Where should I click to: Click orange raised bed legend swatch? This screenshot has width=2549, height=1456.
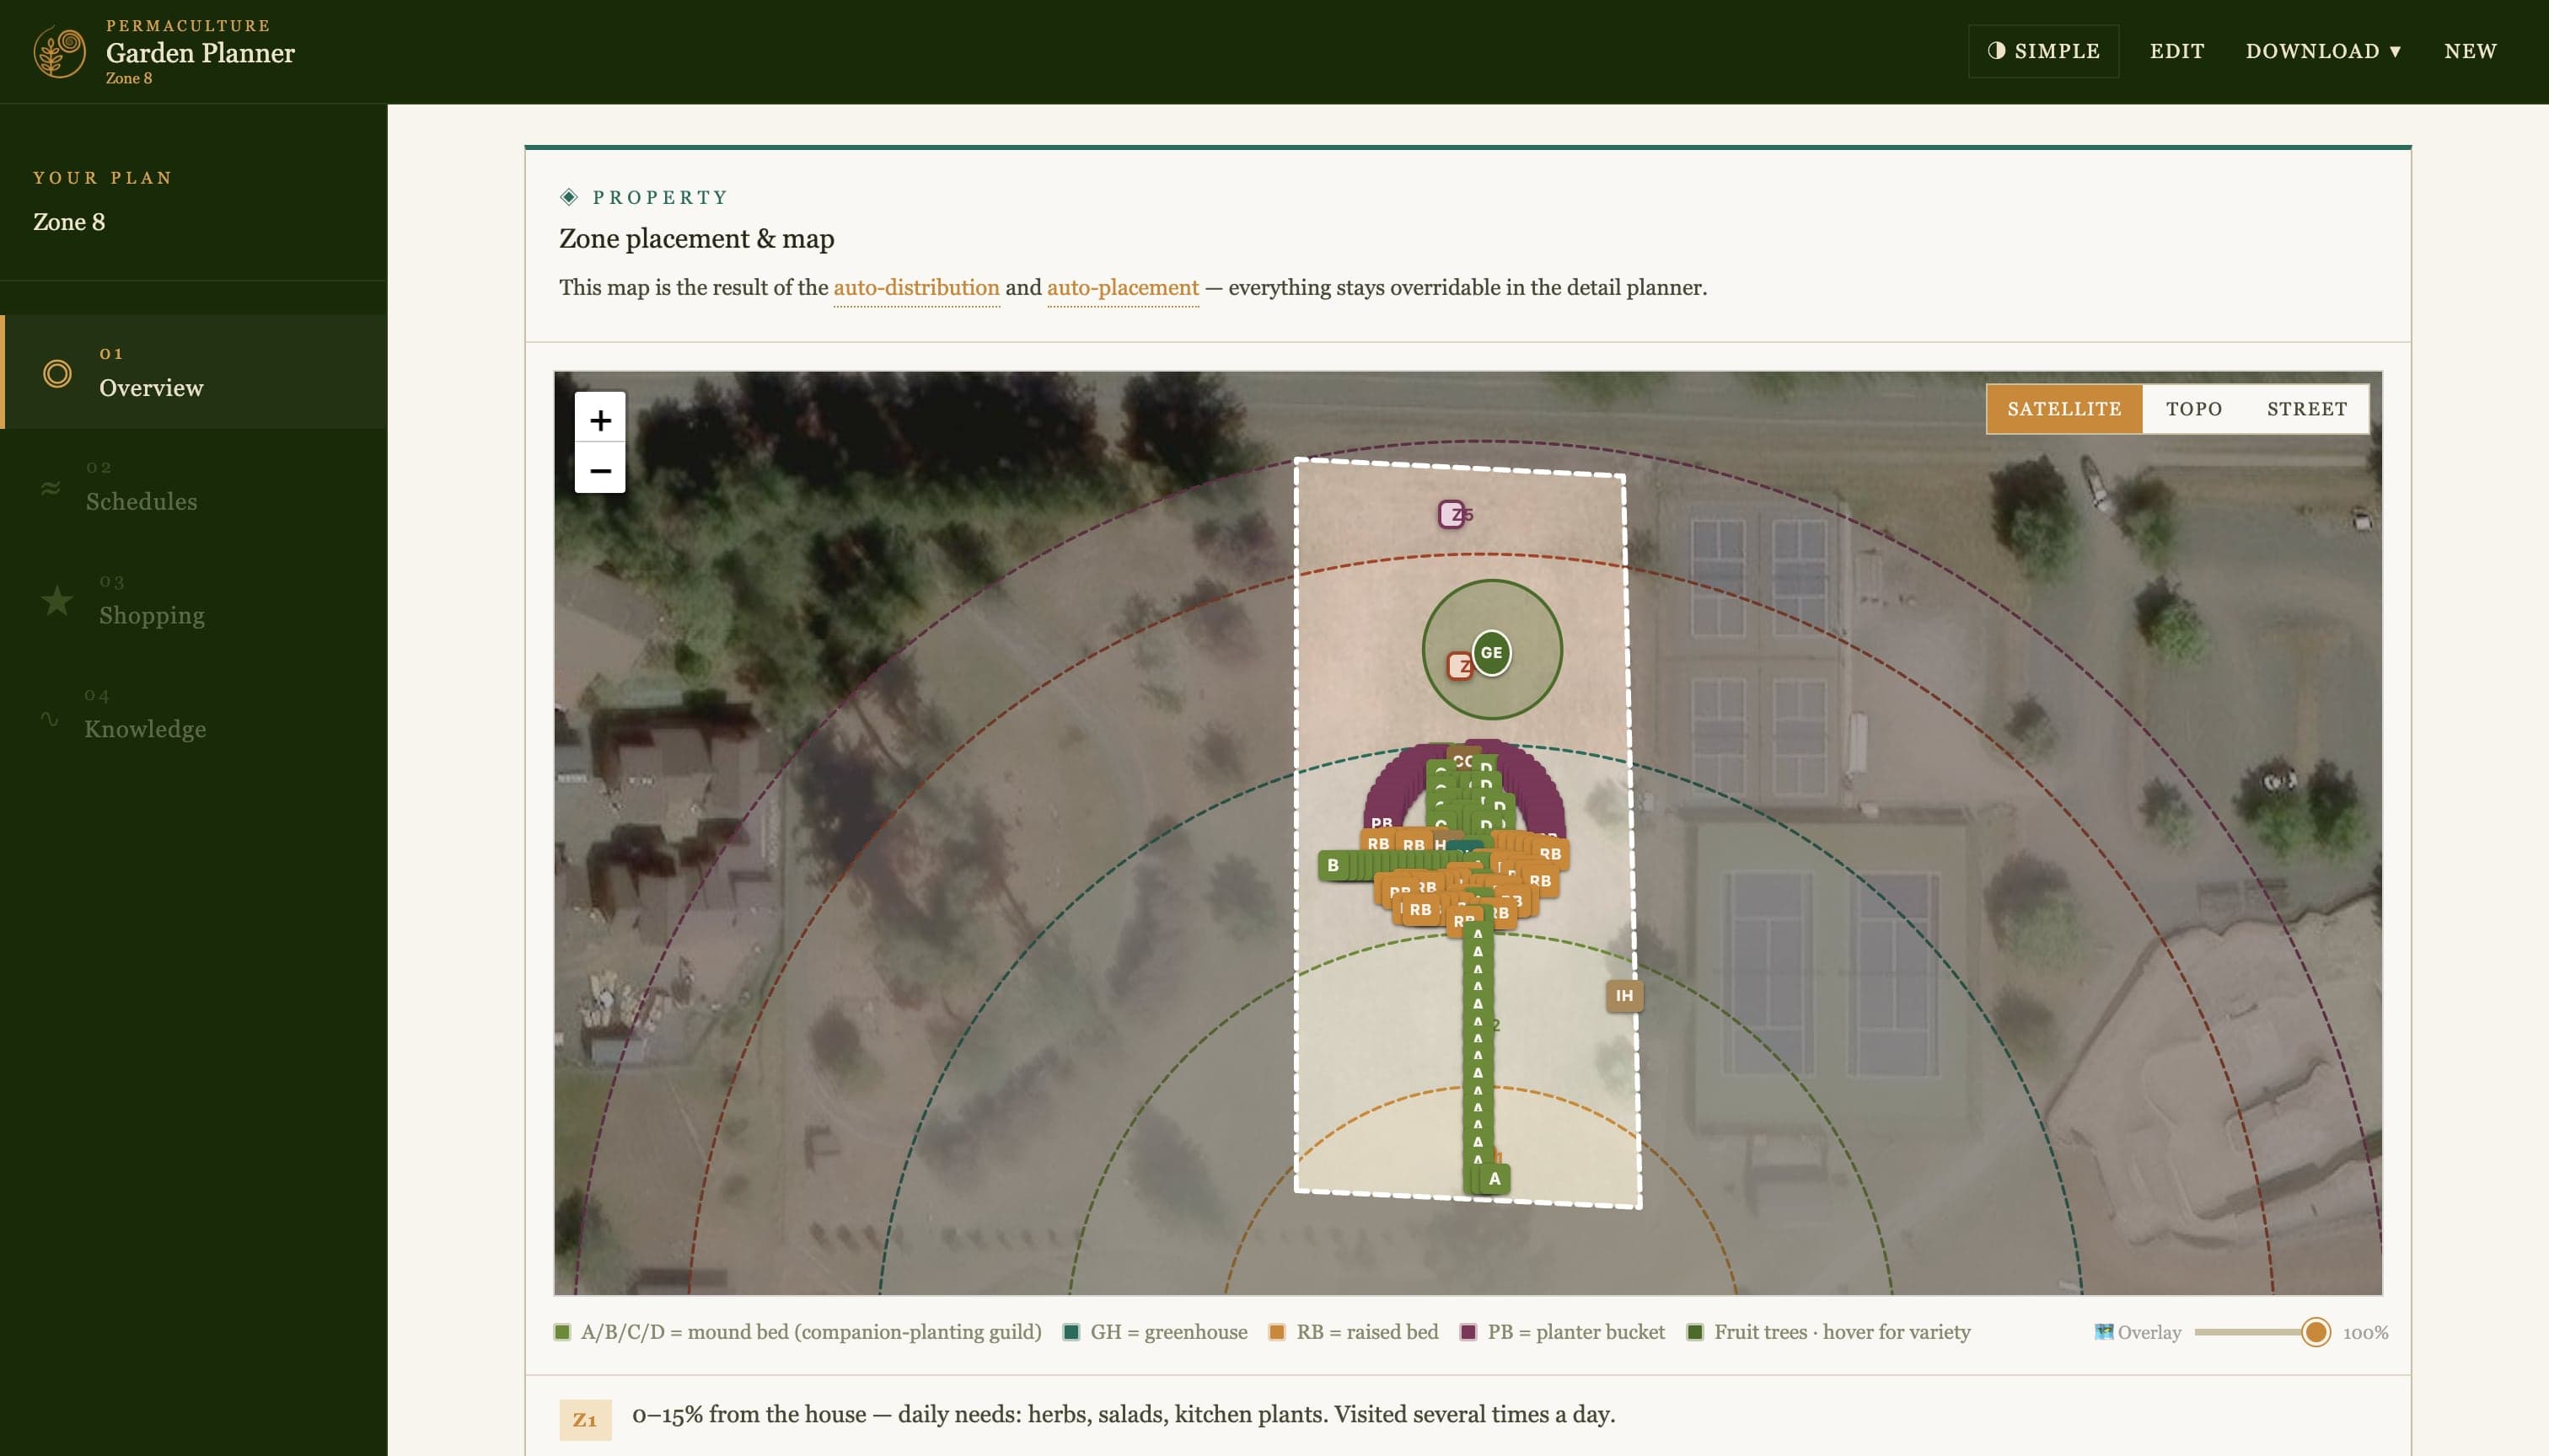[1278, 1332]
